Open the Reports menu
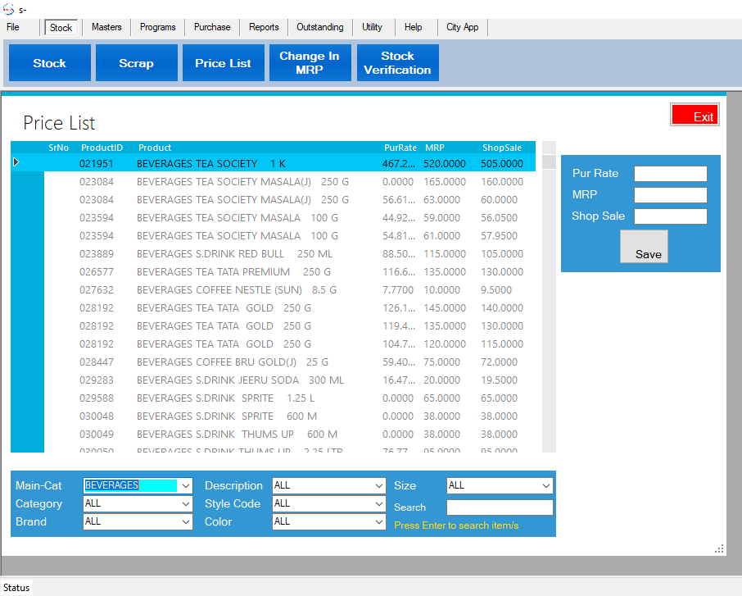This screenshot has height=596, width=742. tap(264, 27)
